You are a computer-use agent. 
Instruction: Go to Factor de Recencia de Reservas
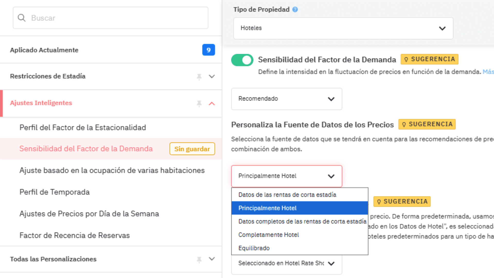75,235
